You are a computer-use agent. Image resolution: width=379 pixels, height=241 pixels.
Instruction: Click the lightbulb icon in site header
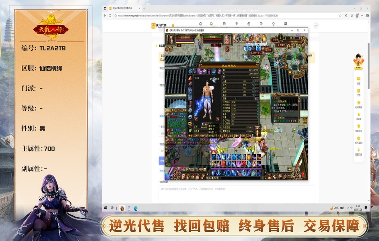pos(273,24)
